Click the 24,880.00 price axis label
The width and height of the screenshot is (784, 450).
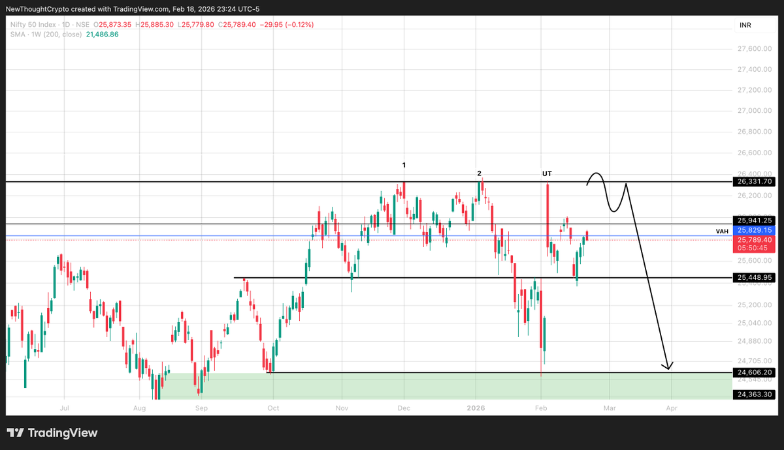tap(755, 341)
